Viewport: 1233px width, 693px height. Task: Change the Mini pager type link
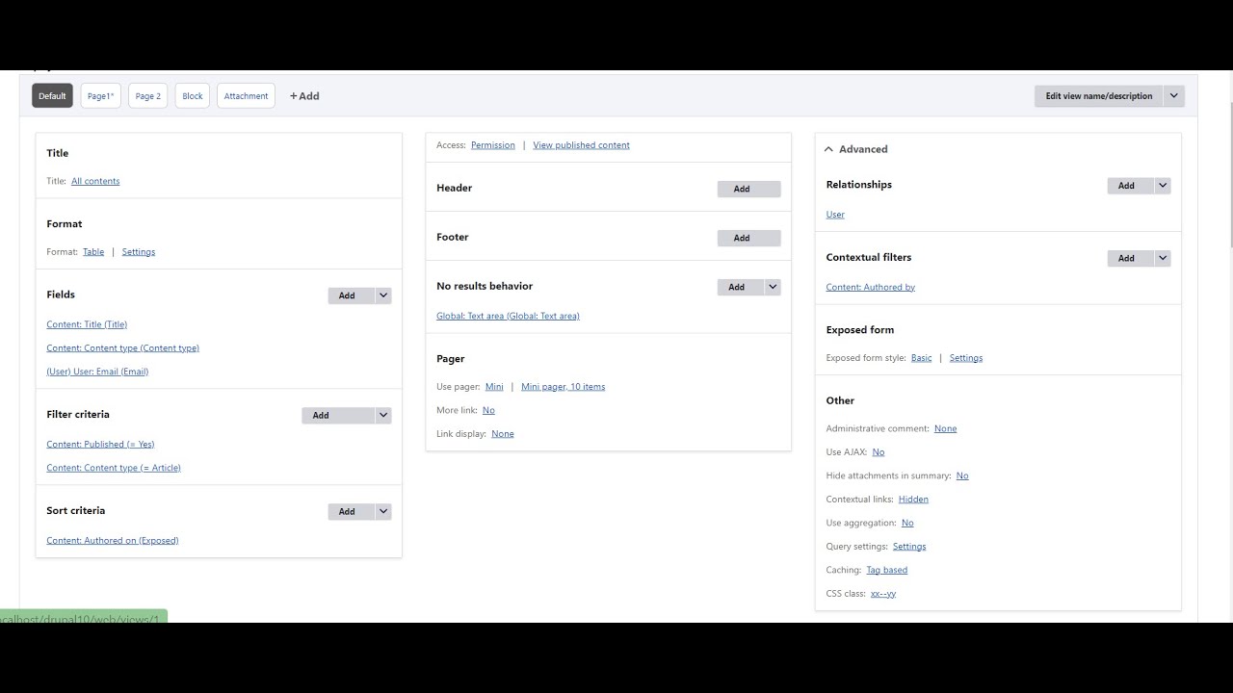pos(494,387)
